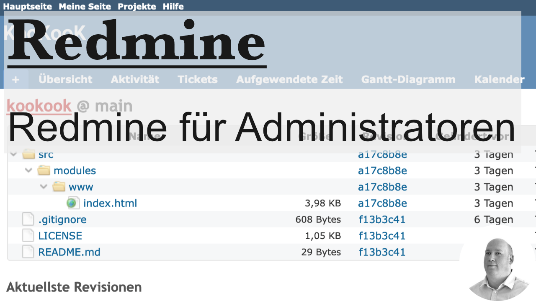Switch to the Tickets tab
The height and width of the screenshot is (301, 536).
(x=197, y=79)
